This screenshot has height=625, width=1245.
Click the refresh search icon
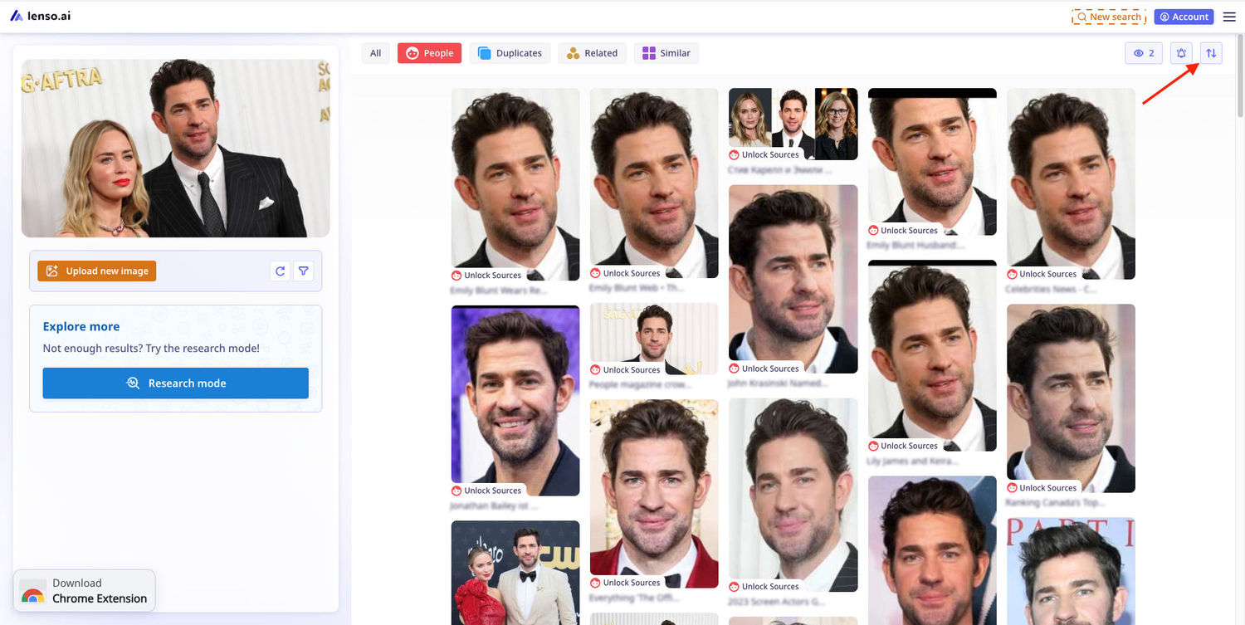click(281, 271)
